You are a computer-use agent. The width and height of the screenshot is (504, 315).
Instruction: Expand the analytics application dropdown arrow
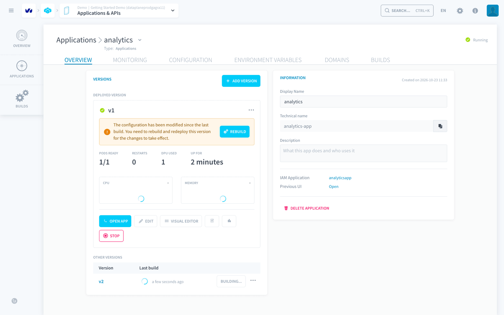click(x=140, y=40)
